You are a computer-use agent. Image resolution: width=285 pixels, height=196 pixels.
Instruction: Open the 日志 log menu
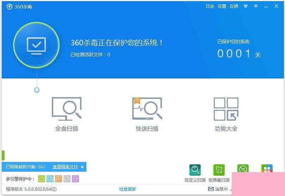pos(210,6)
